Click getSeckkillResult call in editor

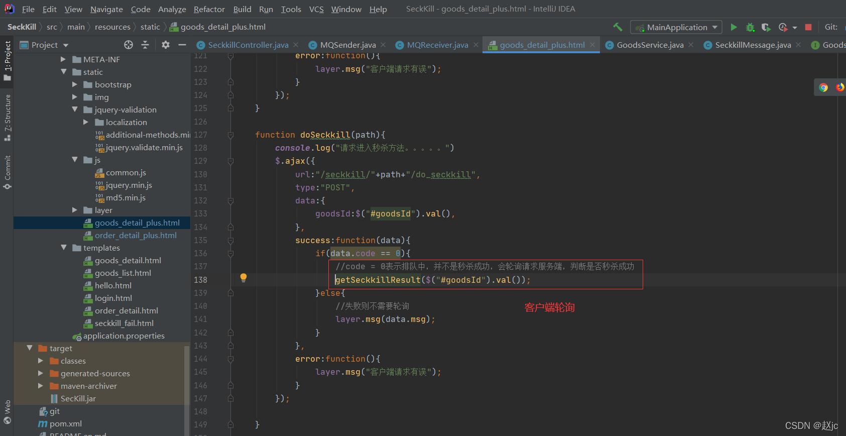coord(378,280)
